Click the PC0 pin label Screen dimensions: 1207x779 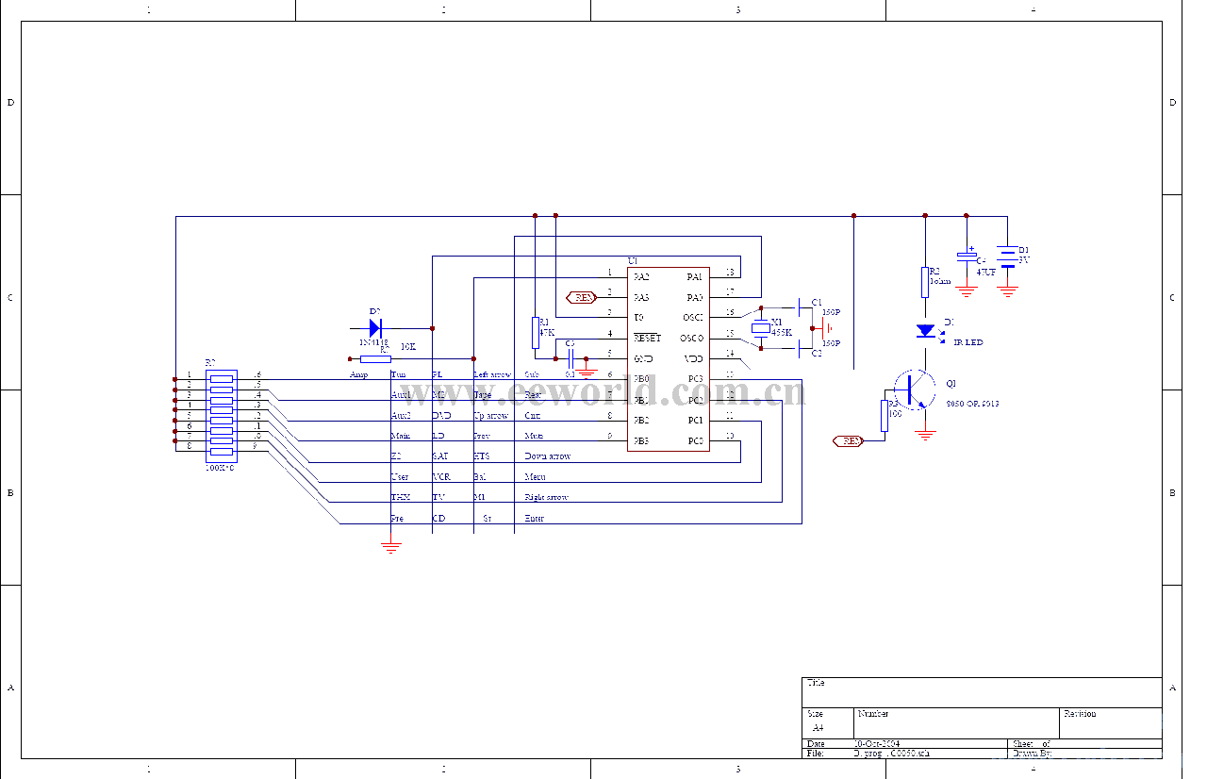[x=695, y=440]
